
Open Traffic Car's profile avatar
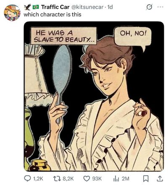(12, 13)
